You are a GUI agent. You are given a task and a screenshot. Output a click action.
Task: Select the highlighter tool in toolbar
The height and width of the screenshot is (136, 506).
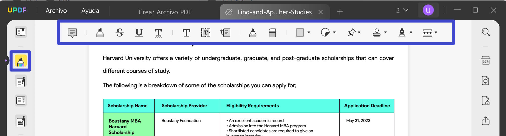click(100, 33)
